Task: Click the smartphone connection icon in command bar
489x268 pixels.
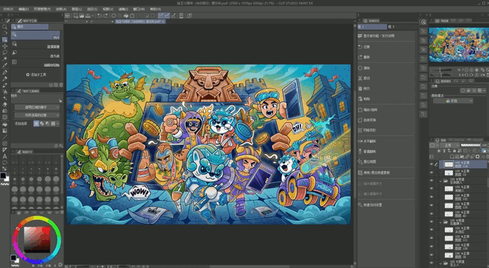Action: point(181,15)
